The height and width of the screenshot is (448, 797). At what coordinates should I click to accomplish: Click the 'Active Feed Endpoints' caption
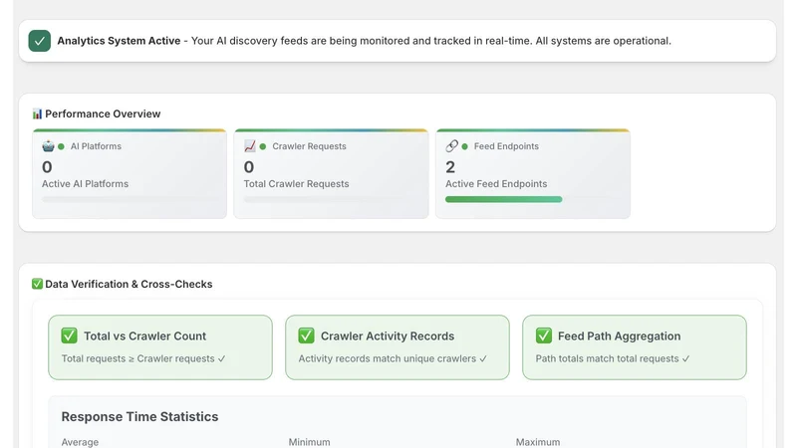click(x=496, y=184)
